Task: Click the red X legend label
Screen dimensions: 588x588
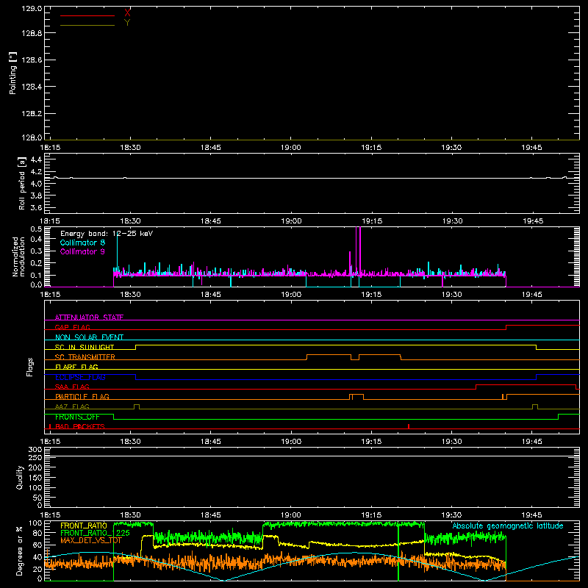Action: (127, 13)
